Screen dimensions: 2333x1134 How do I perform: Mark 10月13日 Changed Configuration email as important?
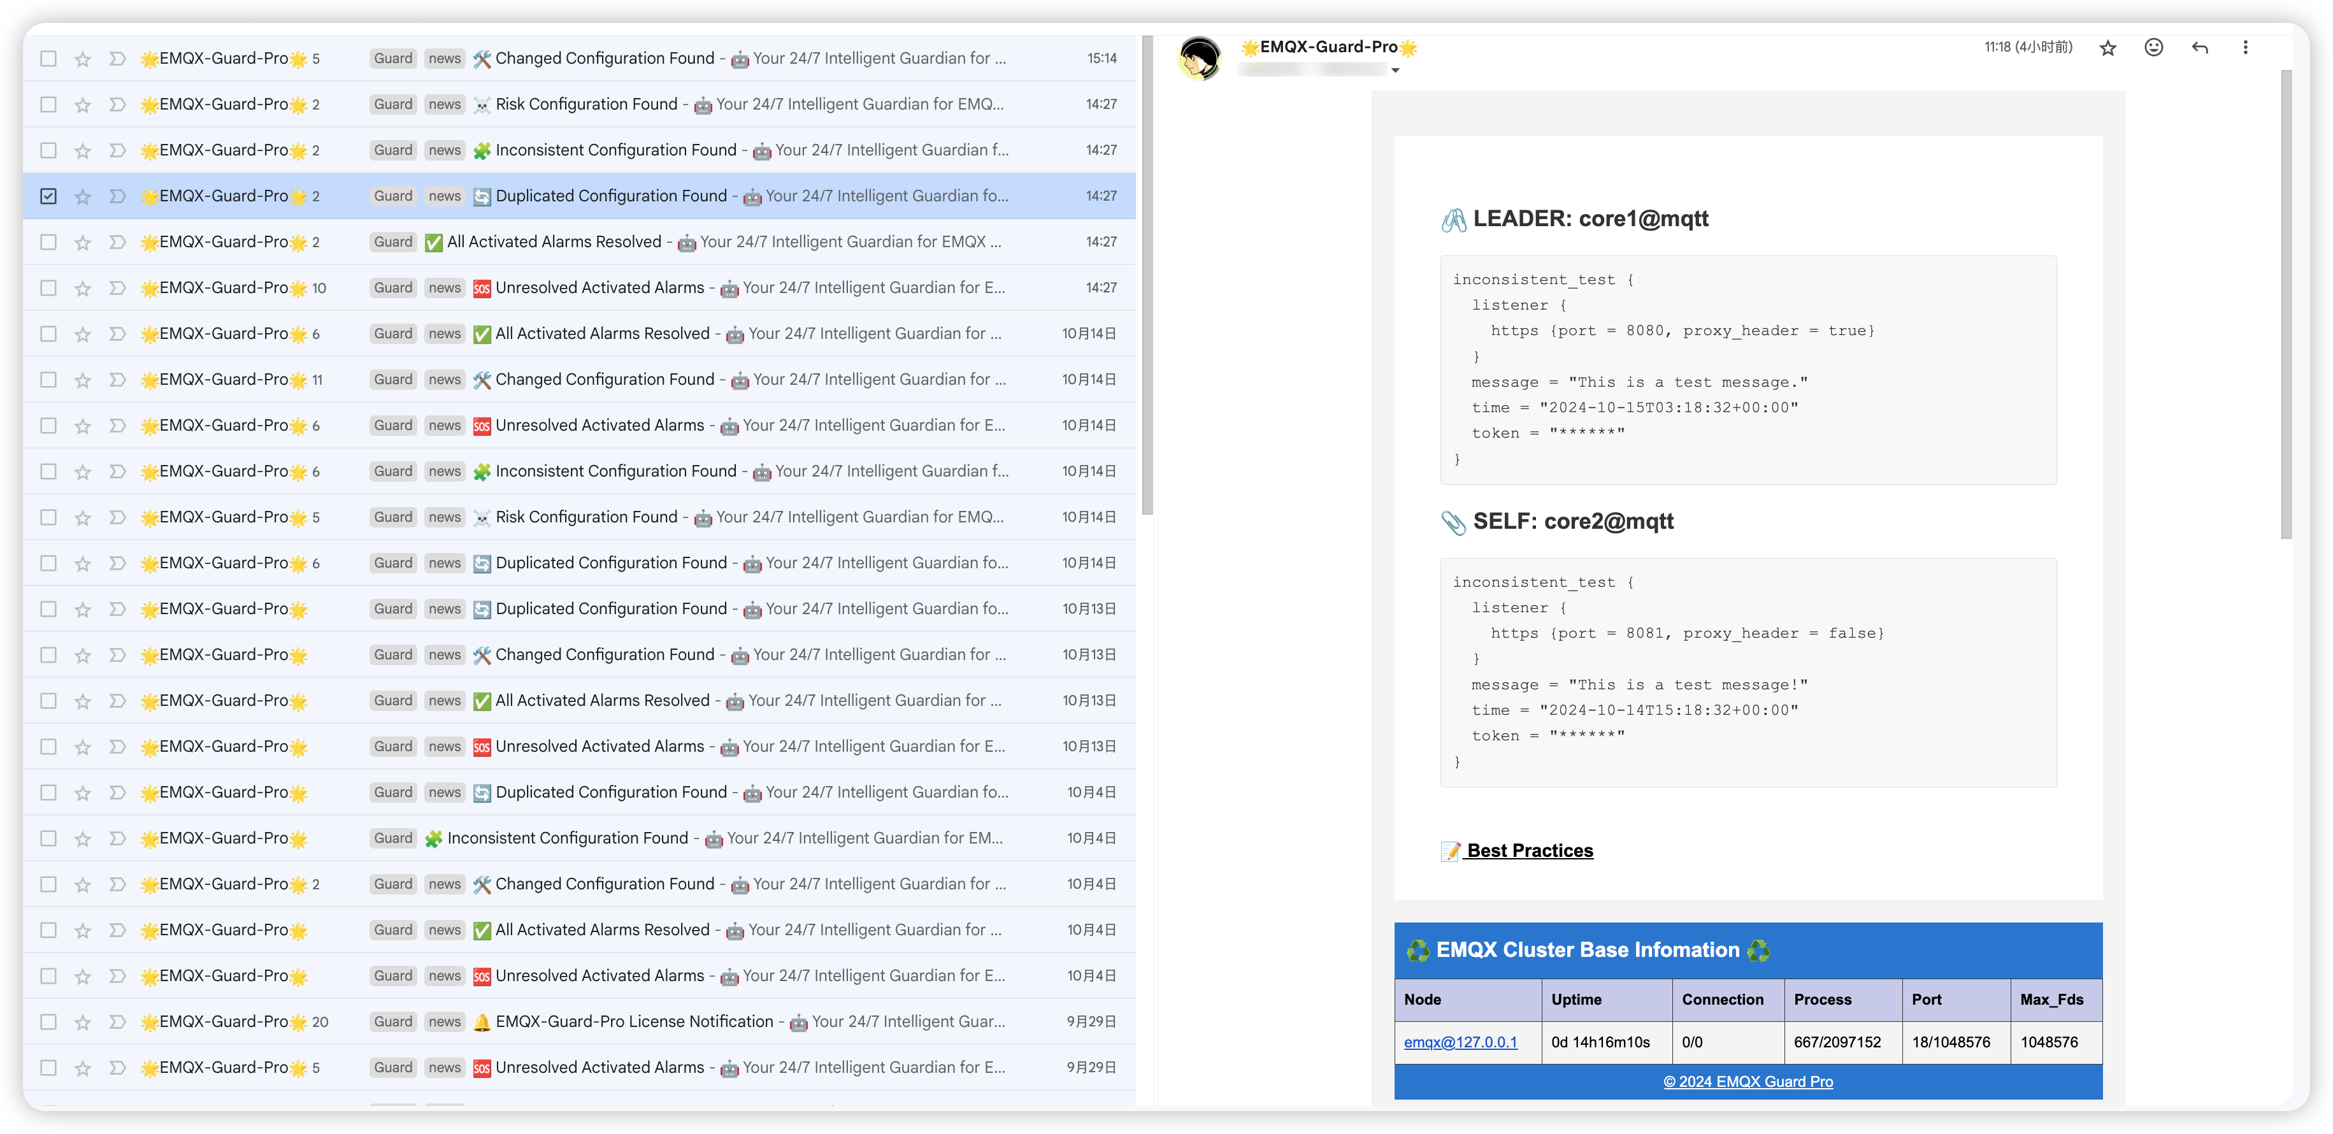click(x=117, y=655)
